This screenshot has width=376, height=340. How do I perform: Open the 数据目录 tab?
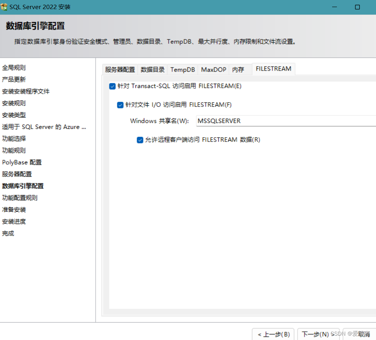(153, 69)
